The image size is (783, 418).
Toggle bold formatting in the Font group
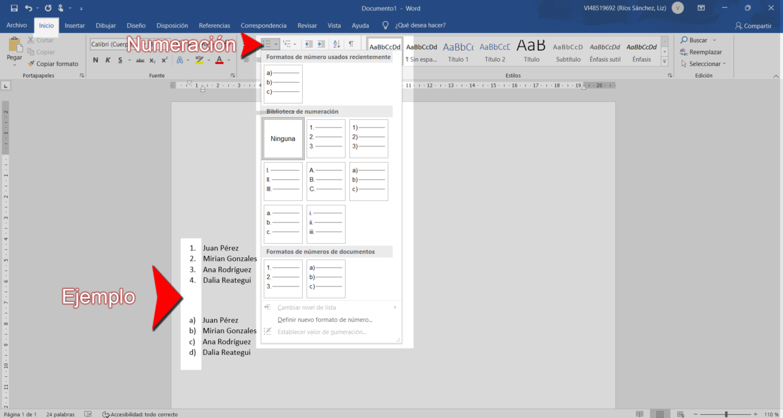95,60
